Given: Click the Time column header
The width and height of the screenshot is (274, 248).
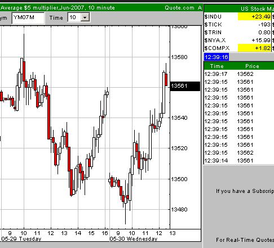Looking at the screenshot, I should pyautogui.click(x=217, y=66).
